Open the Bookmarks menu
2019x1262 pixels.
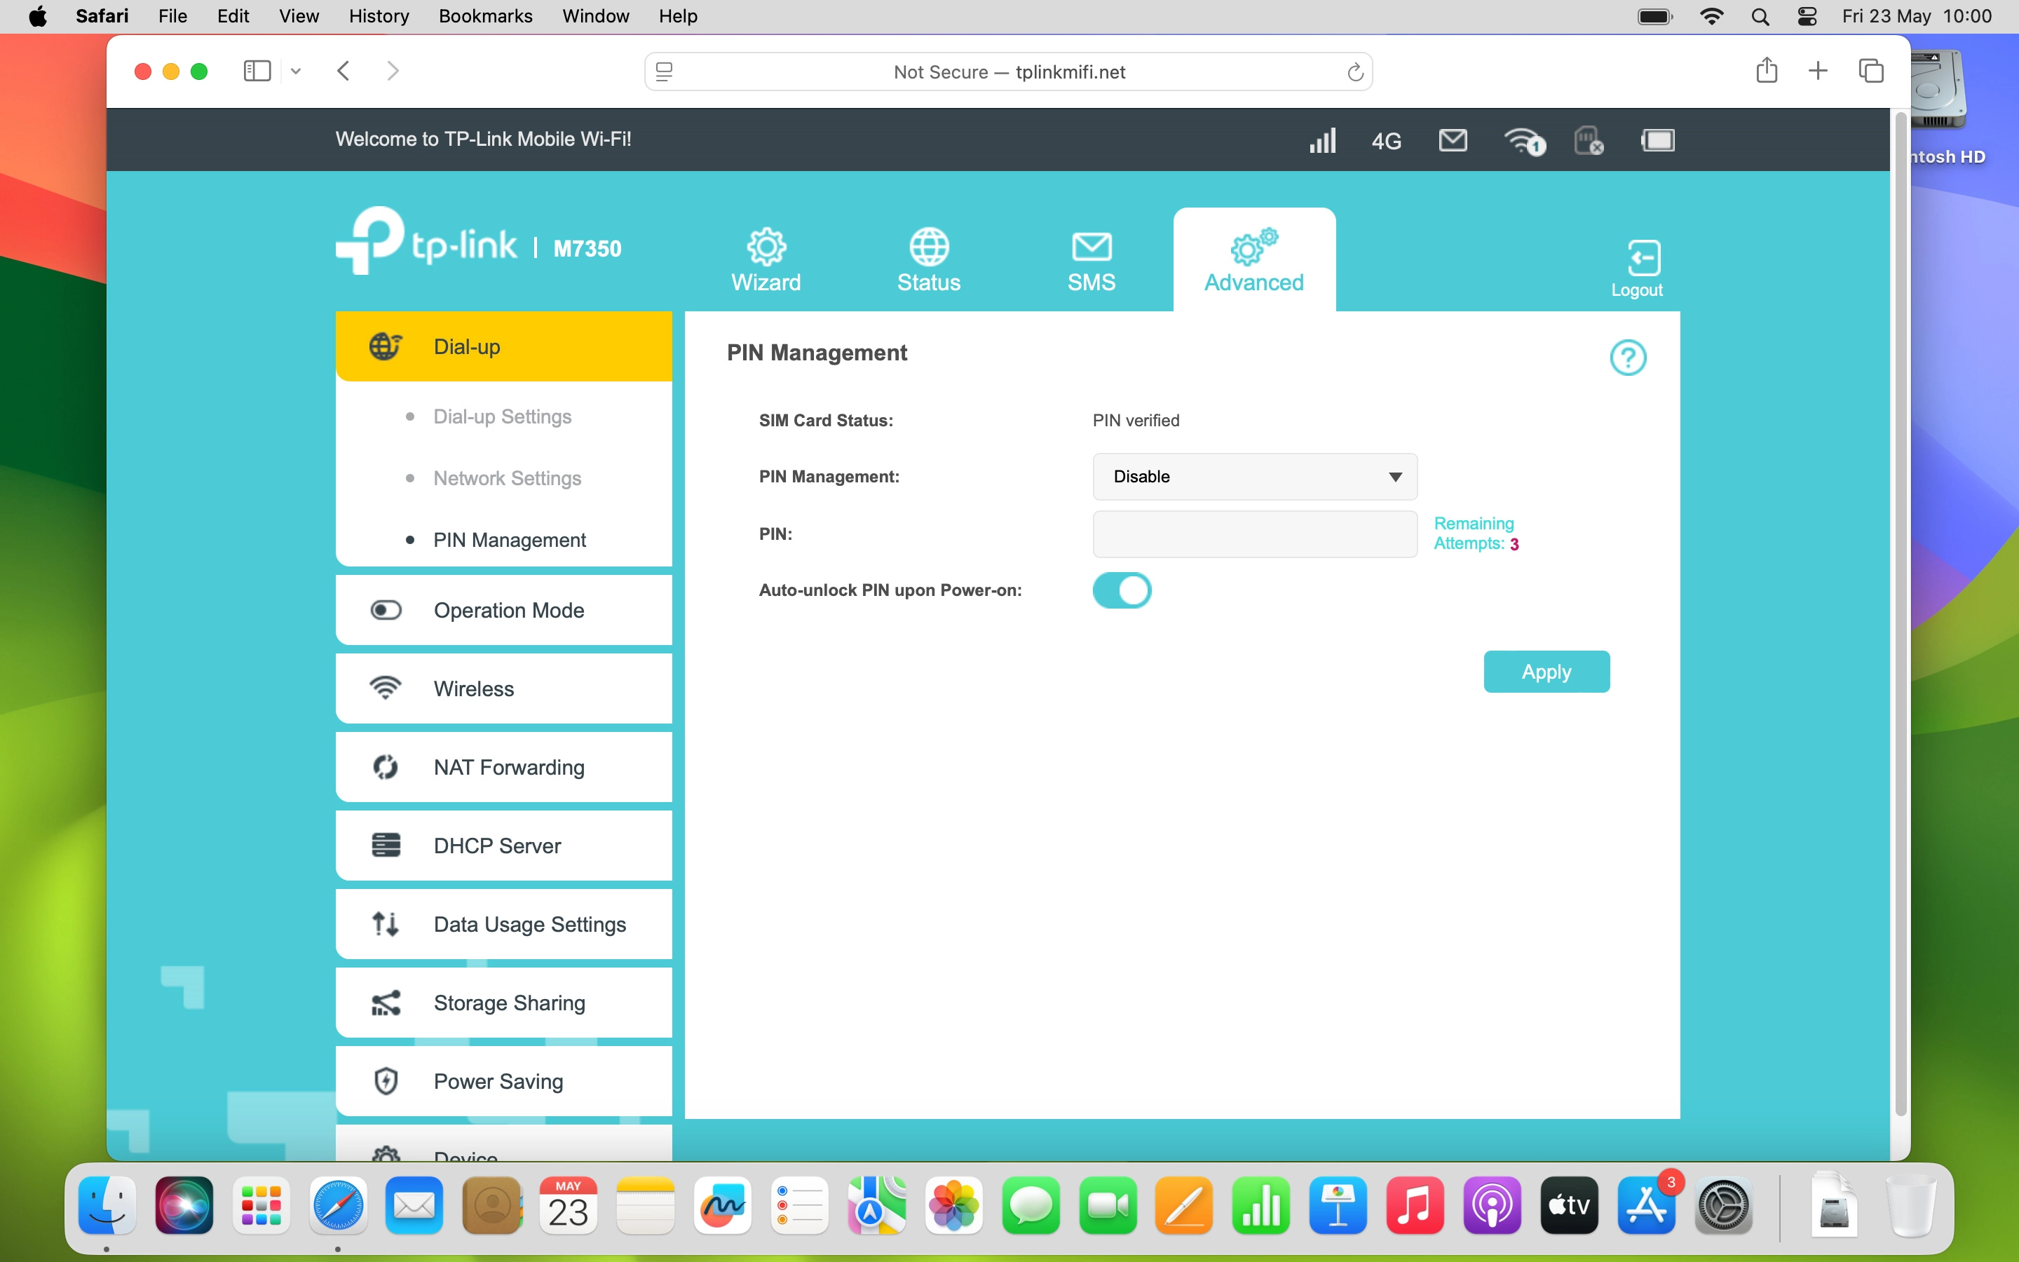click(484, 16)
